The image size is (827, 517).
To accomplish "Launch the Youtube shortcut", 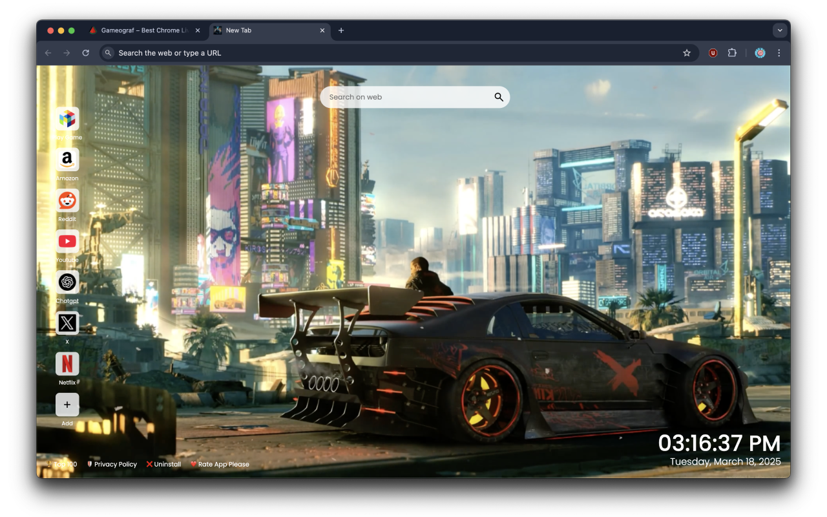I will pyautogui.click(x=67, y=242).
